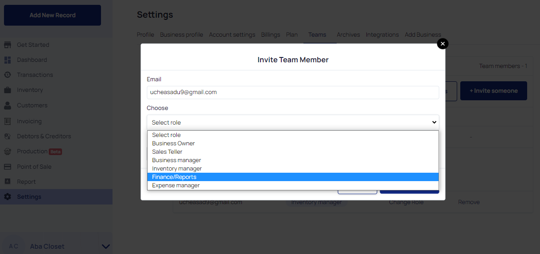Open Transactions via its sidebar icon
This screenshot has height=254, width=540.
[x=8, y=75]
